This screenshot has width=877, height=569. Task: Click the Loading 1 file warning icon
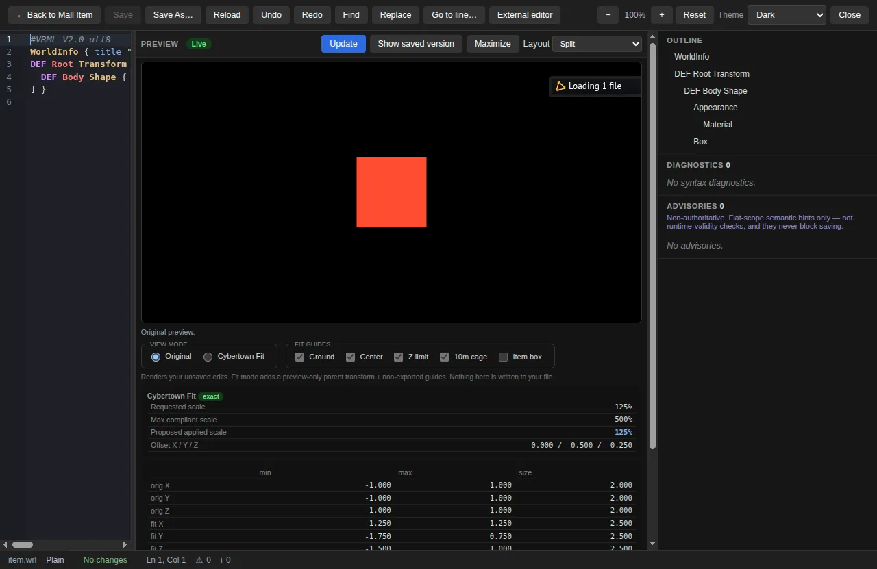pyautogui.click(x=560, y=86)
